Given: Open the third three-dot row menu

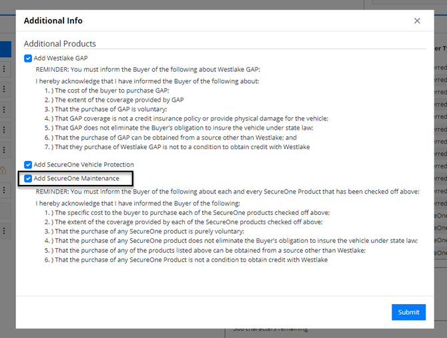Looking at the screenshot, I should coord(4,109).
